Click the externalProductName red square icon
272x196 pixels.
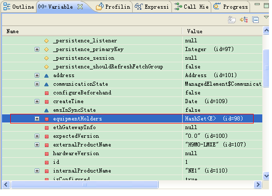coord(46,145)
